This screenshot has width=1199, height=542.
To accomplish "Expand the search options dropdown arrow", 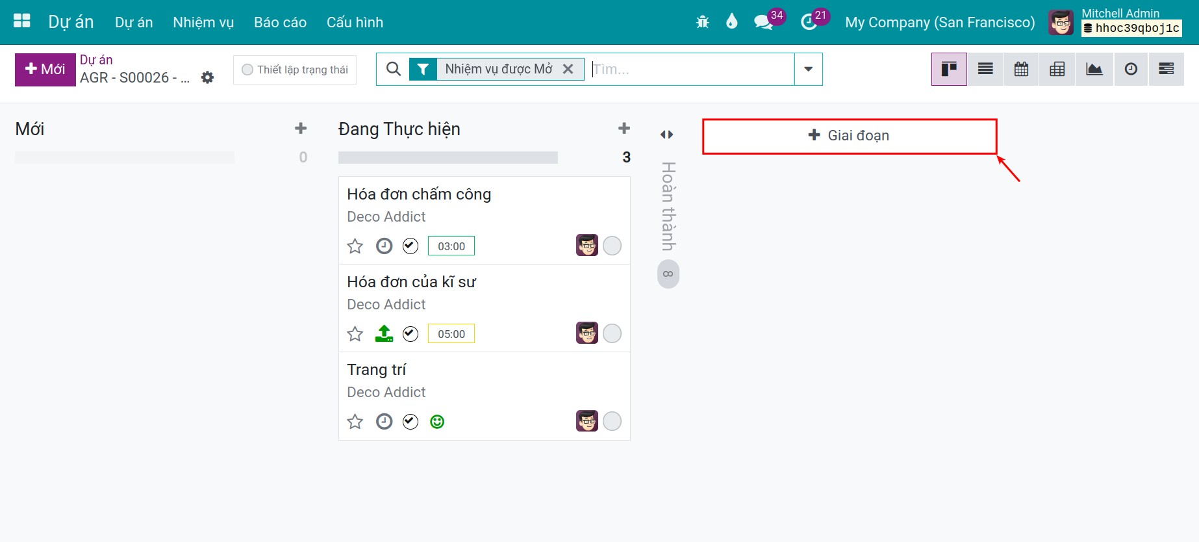I will click(x=809, y=69).
